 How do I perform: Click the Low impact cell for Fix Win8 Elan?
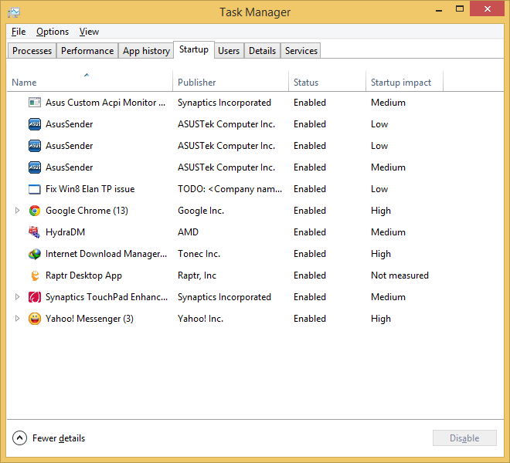(379, 189)
